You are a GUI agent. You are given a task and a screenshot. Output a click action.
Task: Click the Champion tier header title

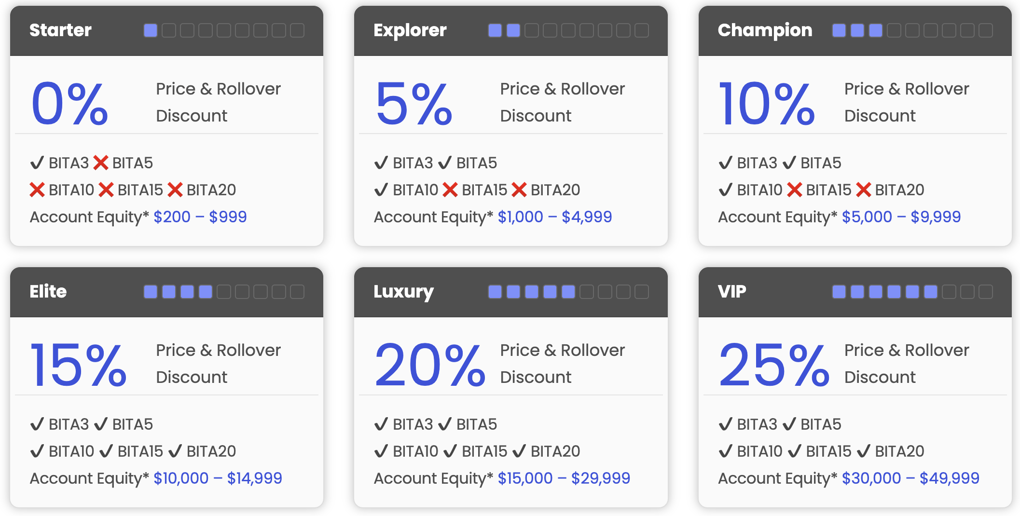point(765,30)
